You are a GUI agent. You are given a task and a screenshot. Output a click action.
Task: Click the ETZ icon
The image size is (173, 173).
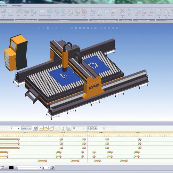tap(107, 12)
